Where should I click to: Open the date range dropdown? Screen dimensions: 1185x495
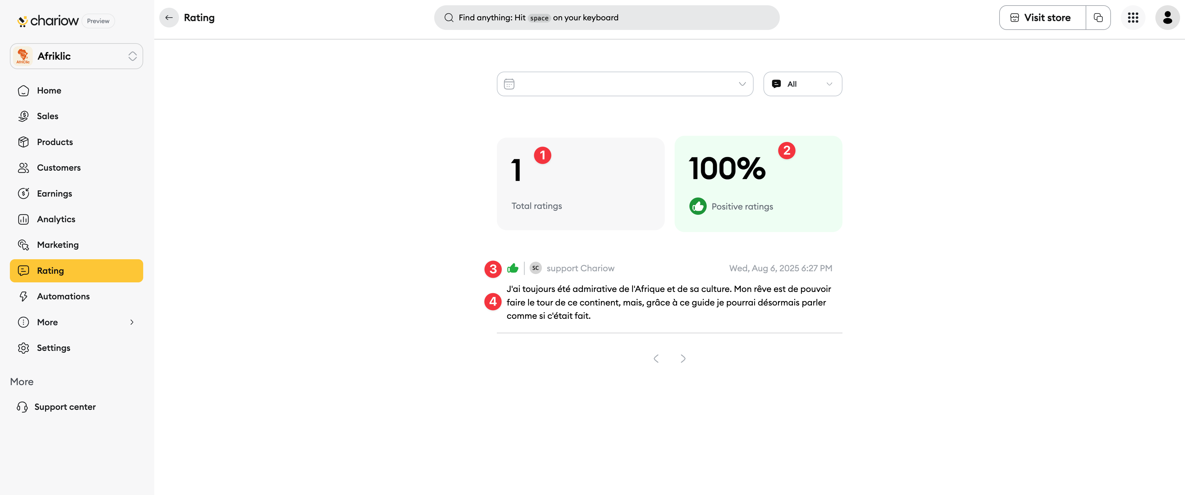pos(625,84)
